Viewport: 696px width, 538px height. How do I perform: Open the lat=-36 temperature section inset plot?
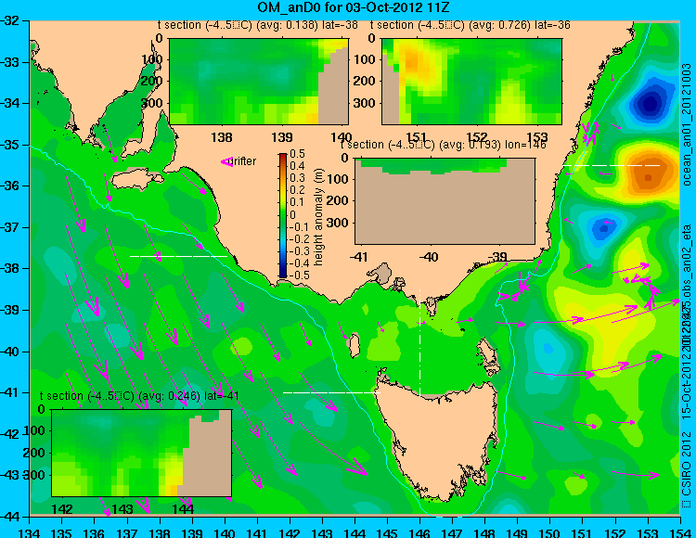pos(471,82)
